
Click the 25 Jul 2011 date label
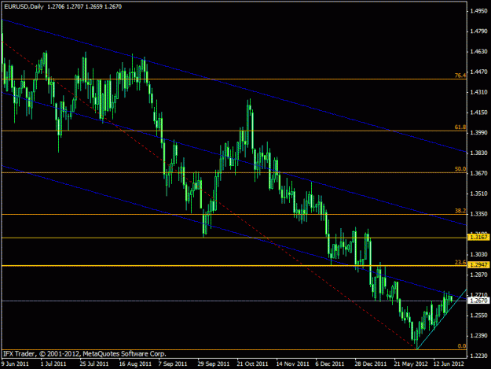click(x=94, y=363)
